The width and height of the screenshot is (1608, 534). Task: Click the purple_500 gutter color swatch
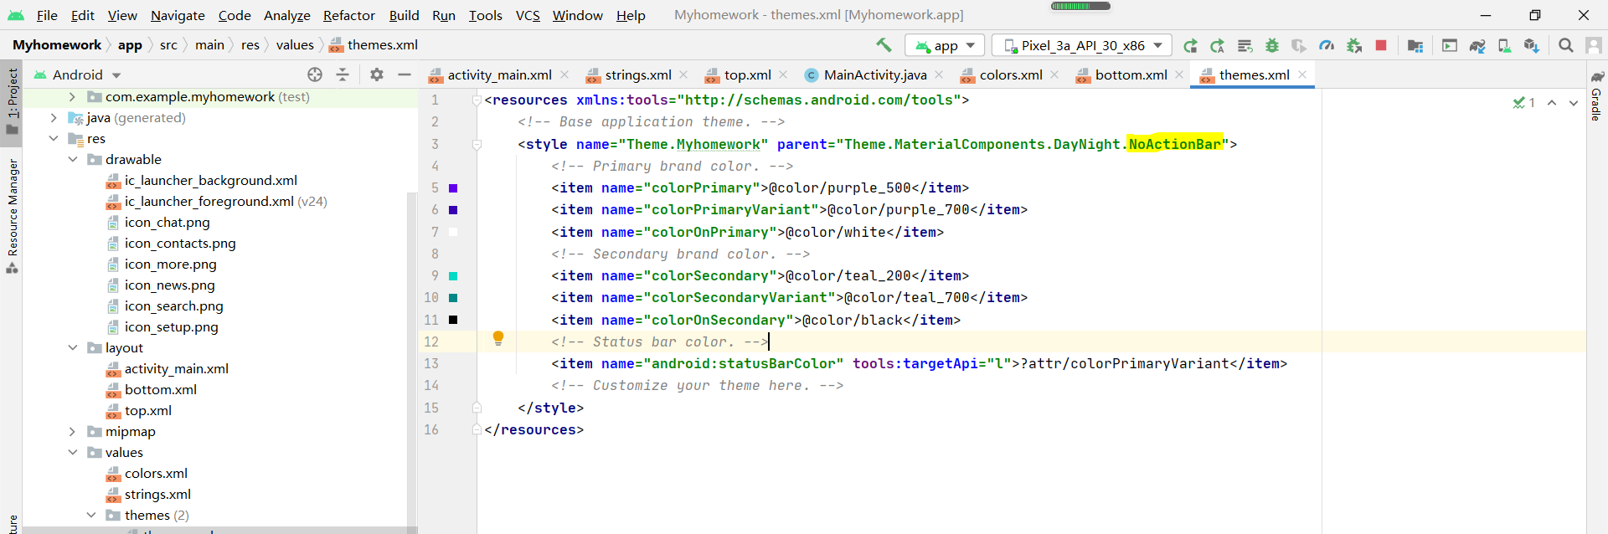pyautogui.click(x=453, y=188)
